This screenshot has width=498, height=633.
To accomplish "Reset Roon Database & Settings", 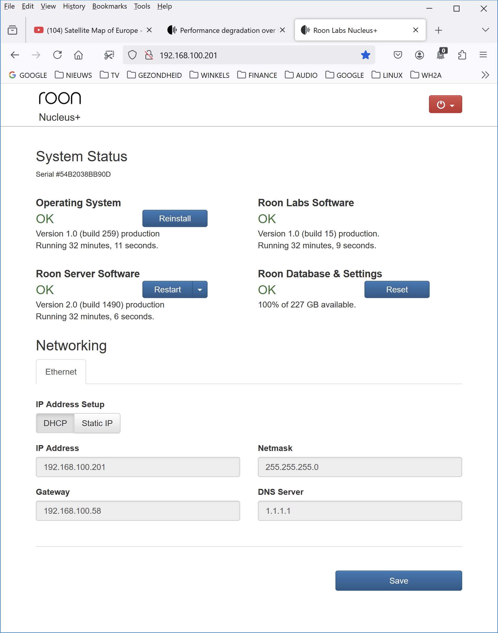I will point(397,289).
